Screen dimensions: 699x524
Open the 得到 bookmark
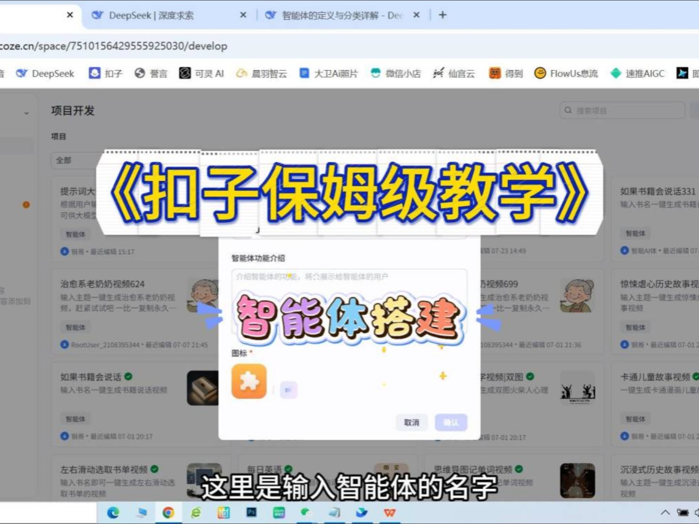tap(506, 74)
